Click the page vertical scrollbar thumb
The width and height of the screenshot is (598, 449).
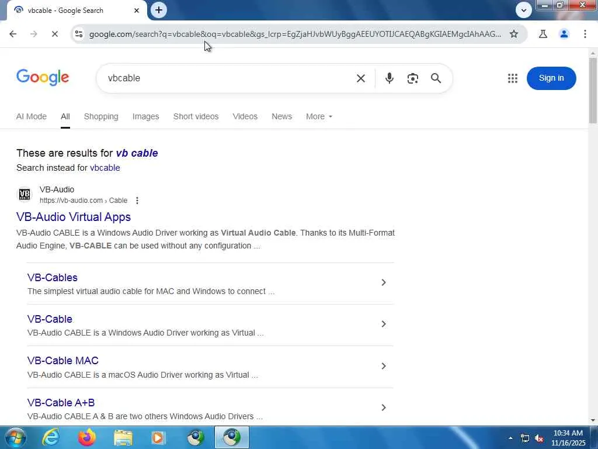593,91
